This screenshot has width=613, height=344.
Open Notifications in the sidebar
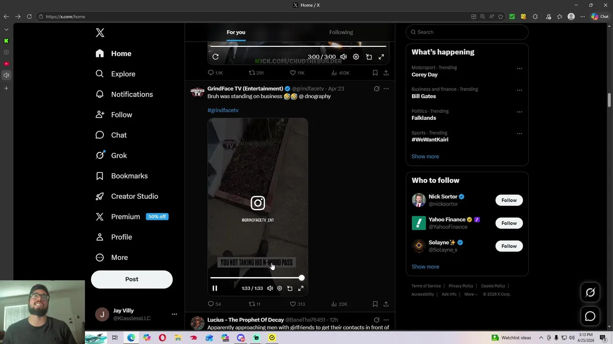(124, 94)
